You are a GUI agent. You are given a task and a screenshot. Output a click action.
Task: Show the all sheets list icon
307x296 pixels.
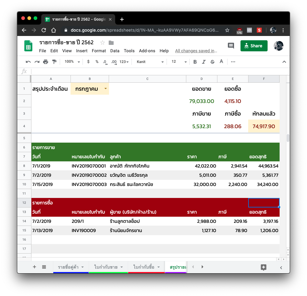[x=44, y=267]
